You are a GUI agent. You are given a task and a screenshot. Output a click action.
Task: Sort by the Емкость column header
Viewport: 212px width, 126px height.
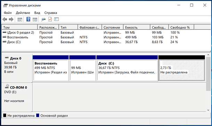[137, 27]
